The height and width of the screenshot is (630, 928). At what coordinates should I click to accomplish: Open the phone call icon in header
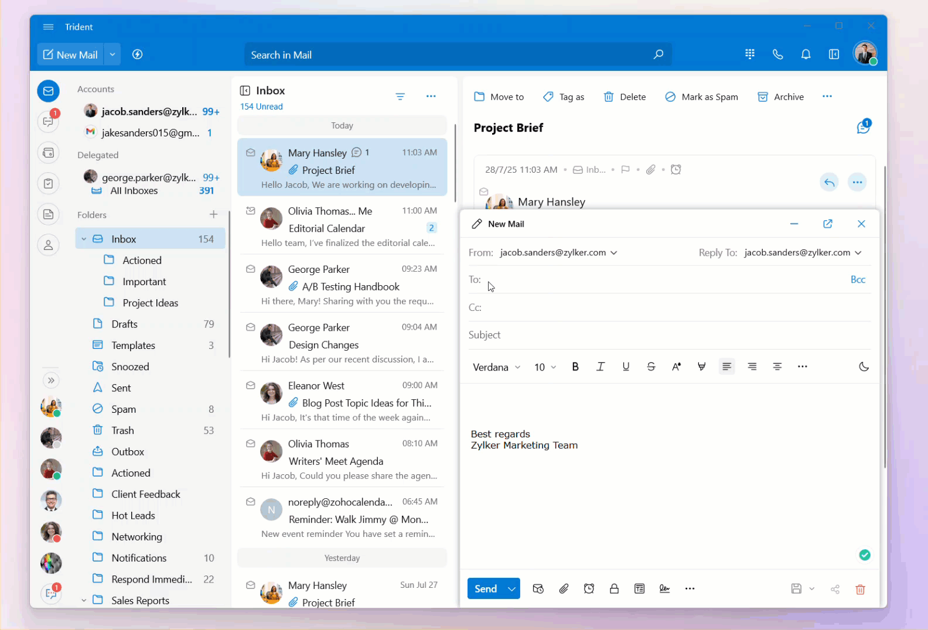tap(778, 54)
